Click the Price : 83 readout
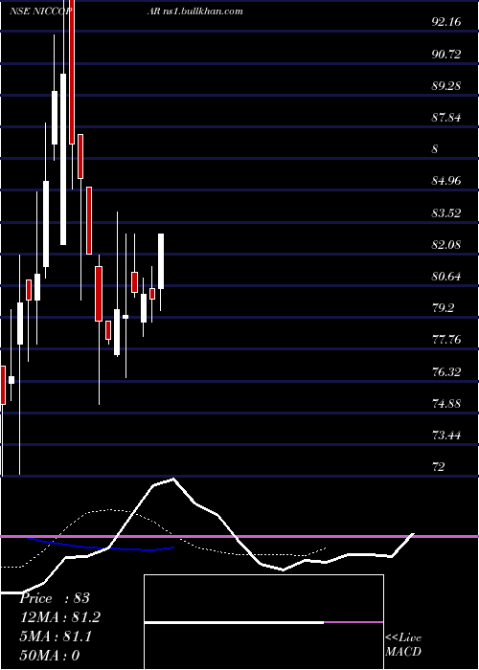Screen dimensions: 479x670 (x=55, y=598)
